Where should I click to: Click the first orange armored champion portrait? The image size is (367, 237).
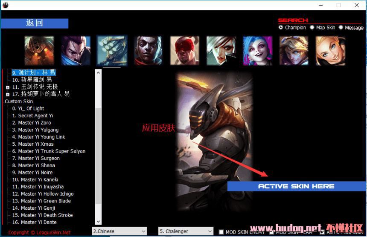click(39, 50)
